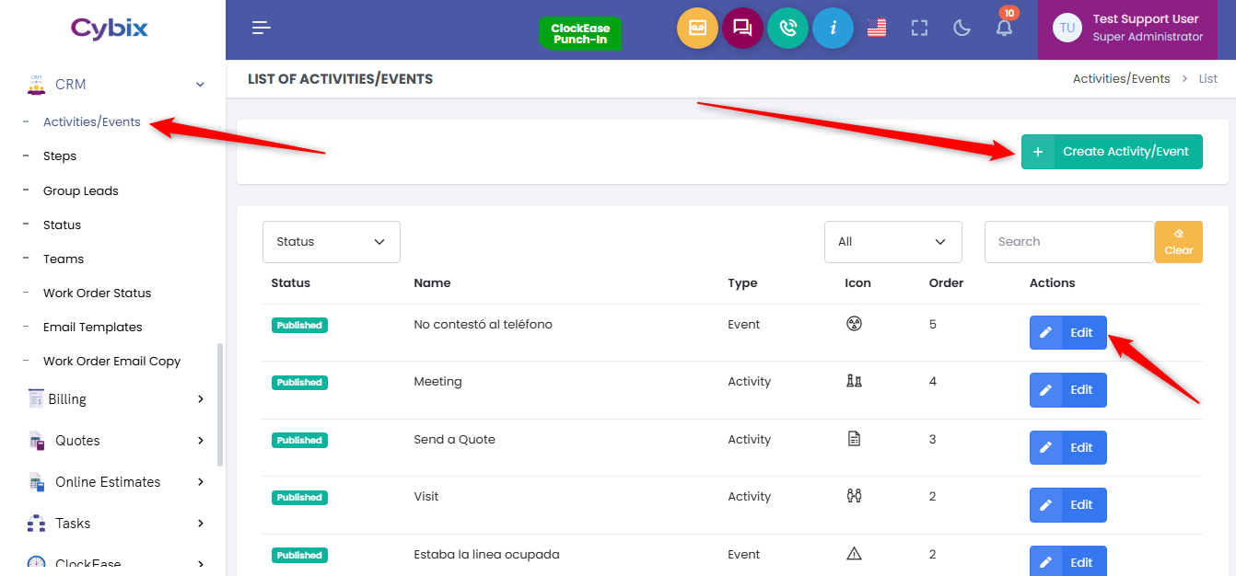Edit the No contestó al teléfono entry
The image size is (1236, 576).
click(x=1068, y=333)
